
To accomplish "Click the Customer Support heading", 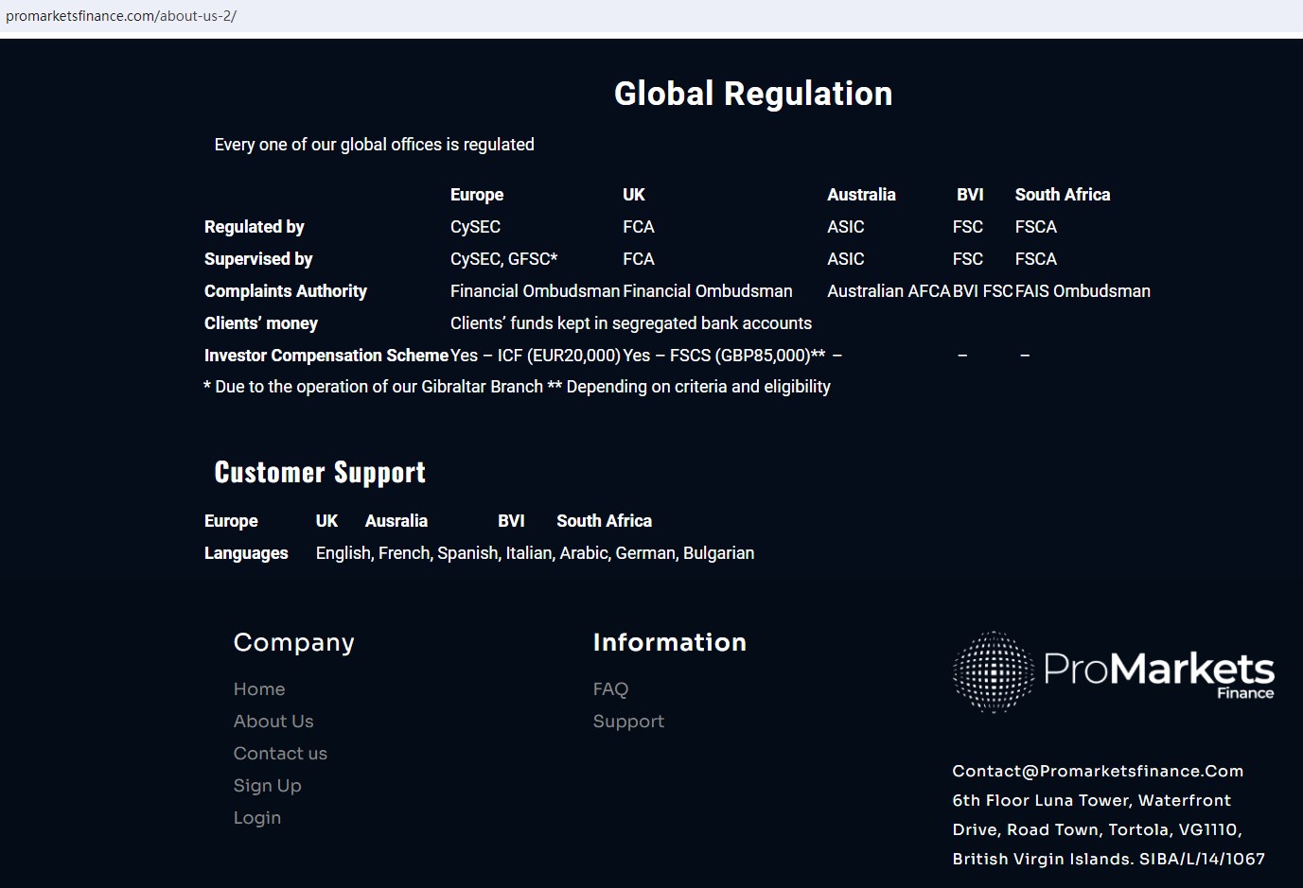I will [320, 472].
